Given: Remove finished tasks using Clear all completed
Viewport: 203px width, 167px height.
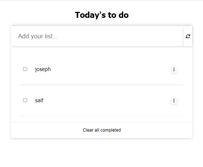Looking at the screenshot, I should 102,130.
